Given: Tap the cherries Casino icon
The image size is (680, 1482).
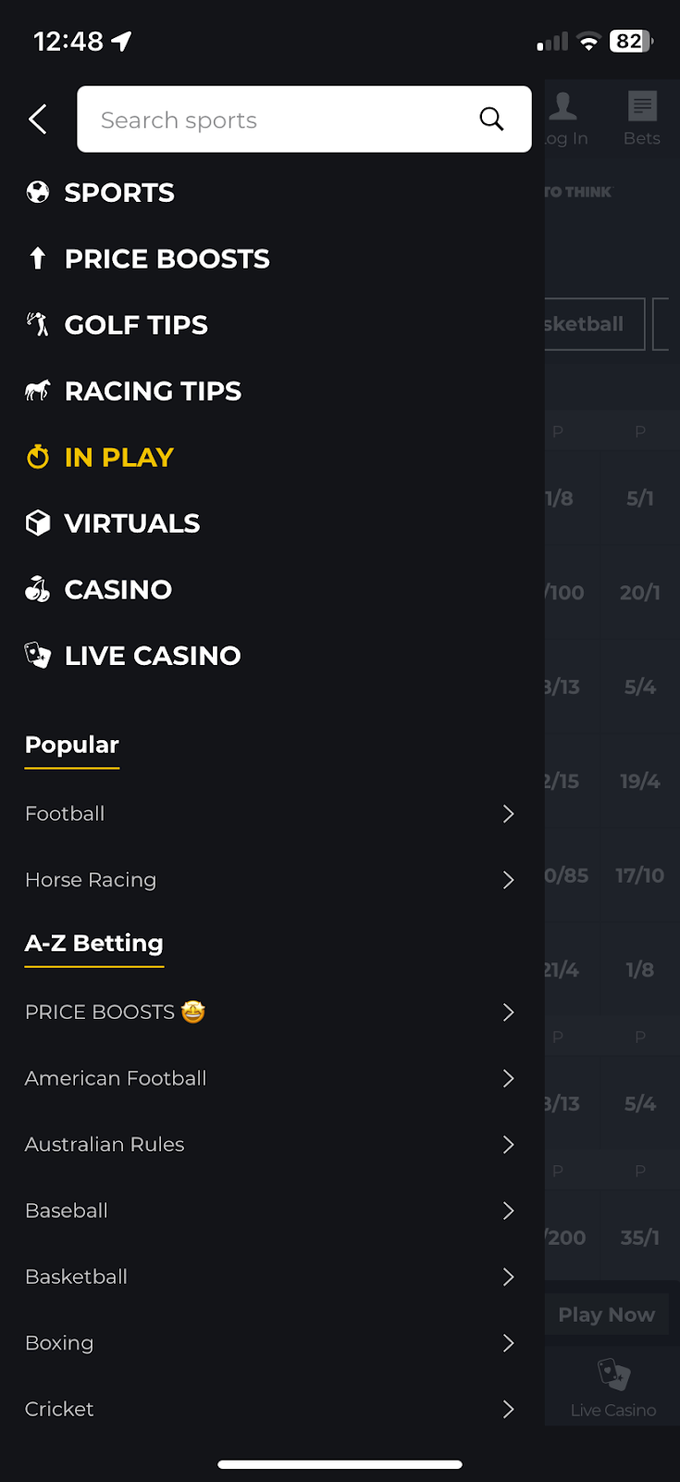Looking at the screenshot, I should tap(38, 589).
